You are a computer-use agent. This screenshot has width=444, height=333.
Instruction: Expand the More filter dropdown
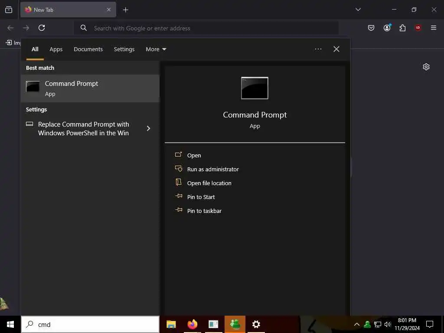[156, 49]
